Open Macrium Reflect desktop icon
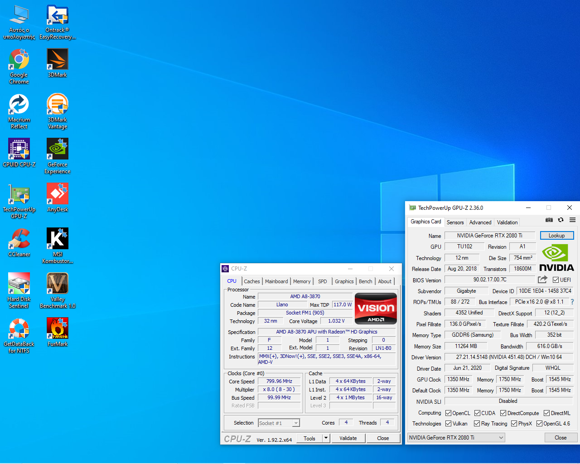 tap(19, 111)
